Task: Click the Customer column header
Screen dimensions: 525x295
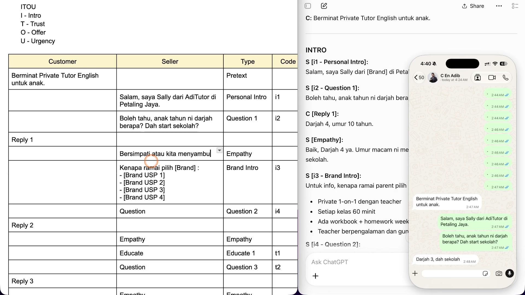Action: (x=63, y=61)
